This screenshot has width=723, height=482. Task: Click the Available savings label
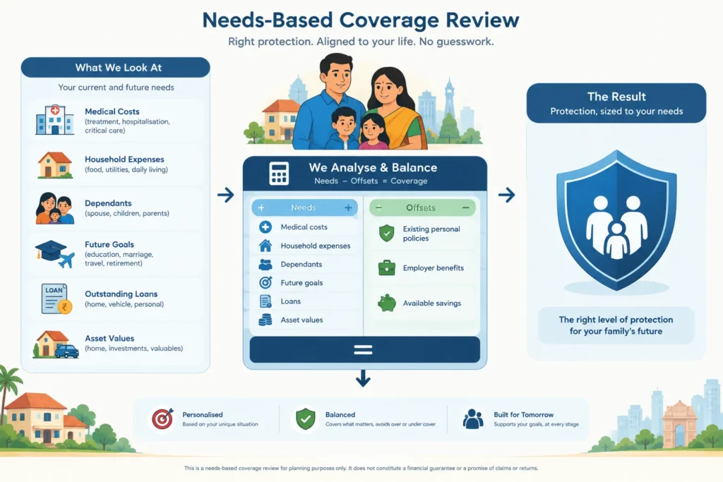pyautogui.click(x=432, y=303)
